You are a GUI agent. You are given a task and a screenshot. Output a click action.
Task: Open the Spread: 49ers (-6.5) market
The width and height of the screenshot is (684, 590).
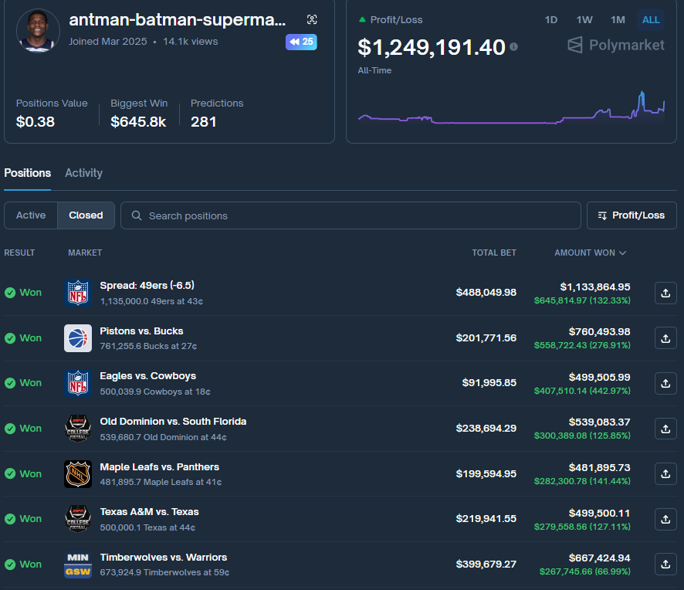147,286
